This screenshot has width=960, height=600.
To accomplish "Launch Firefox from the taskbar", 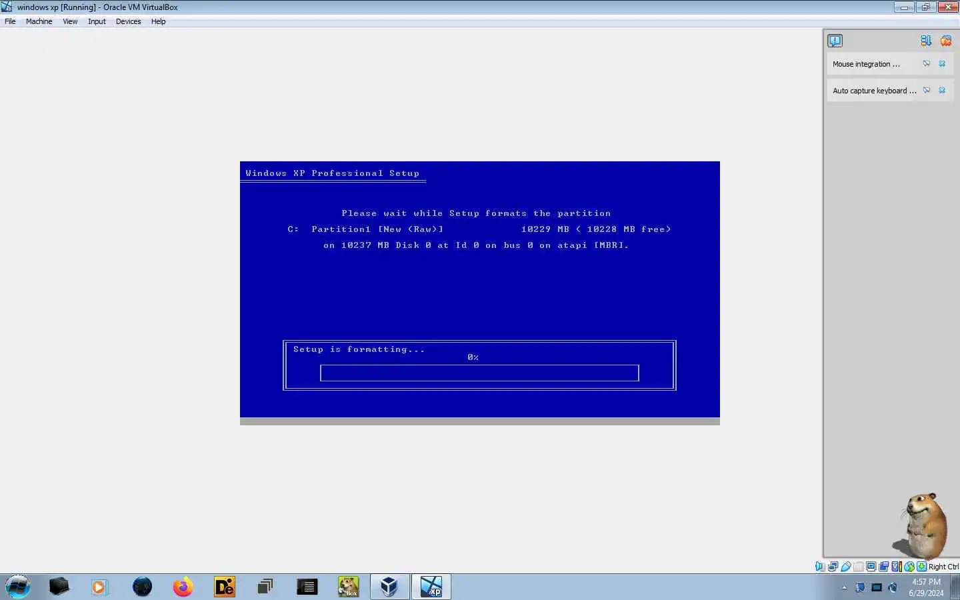I will (183, 587).
